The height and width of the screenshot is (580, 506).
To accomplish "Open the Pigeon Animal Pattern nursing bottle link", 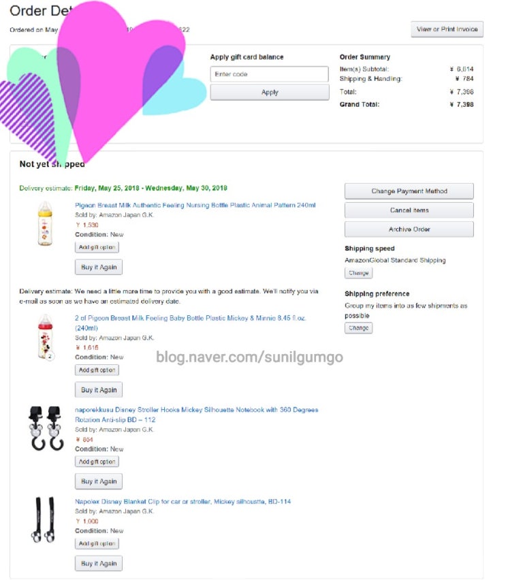I will (x=195, y=205).
